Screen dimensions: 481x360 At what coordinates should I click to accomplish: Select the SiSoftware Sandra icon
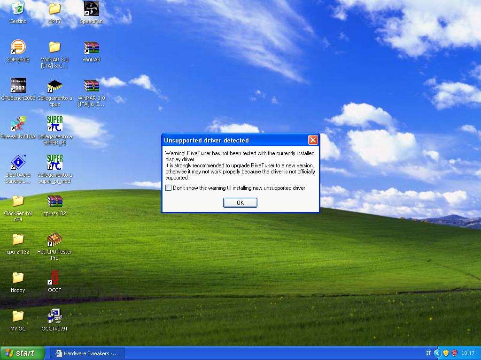coord(18,162)
